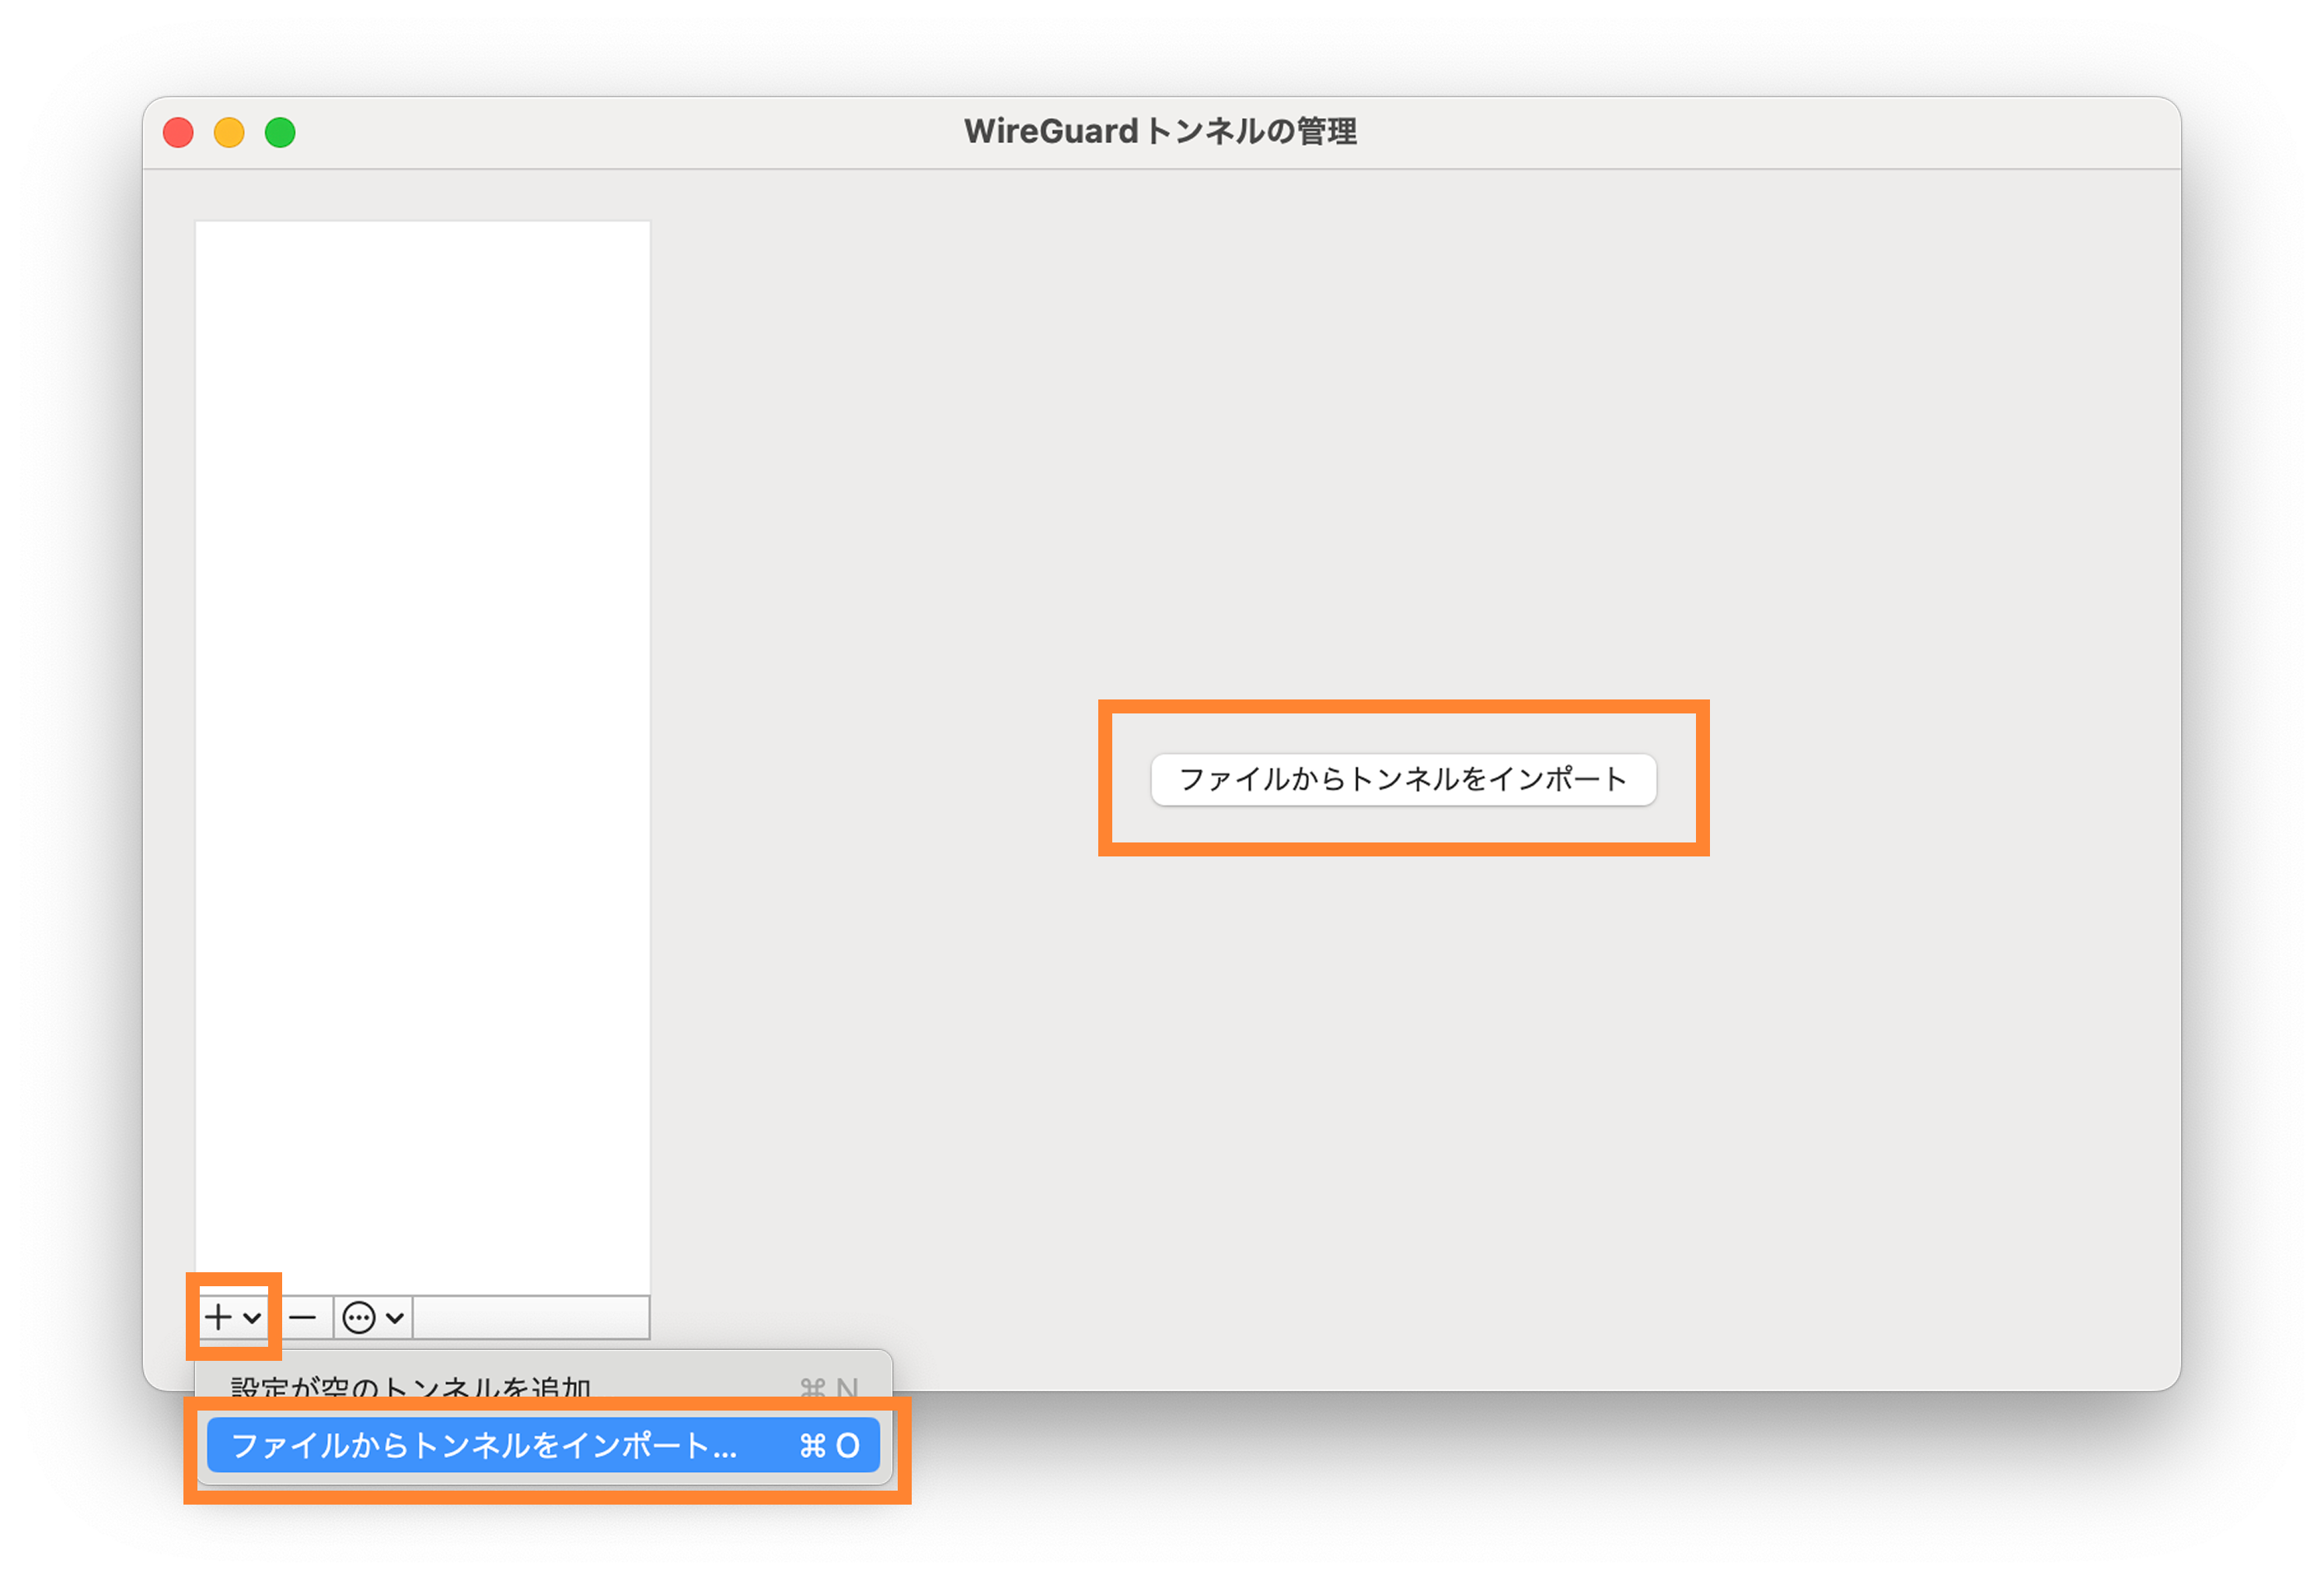This screenshot has width=2324, height=1580.
Task: Maximize the window with green button
Action: coord(280,132)
